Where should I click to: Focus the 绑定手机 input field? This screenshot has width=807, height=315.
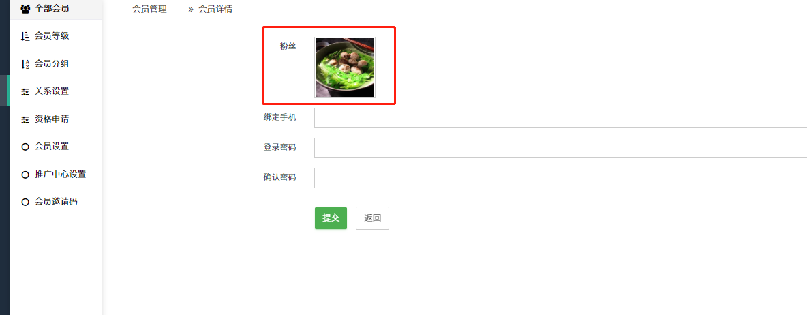pos(561,118)
